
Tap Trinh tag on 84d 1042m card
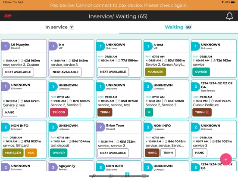click(168, 153)
